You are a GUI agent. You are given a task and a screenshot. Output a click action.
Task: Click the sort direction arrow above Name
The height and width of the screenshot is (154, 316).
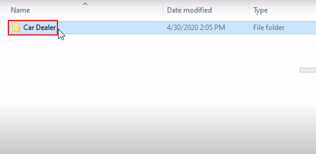pos(85,3)
